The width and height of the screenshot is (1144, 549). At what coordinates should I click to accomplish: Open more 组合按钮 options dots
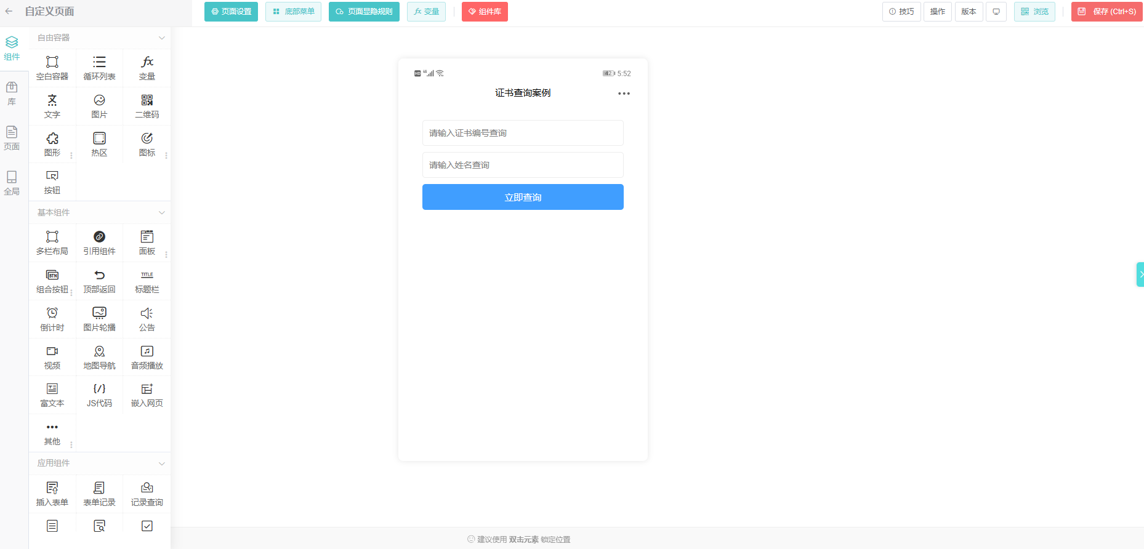coord(71,292)
